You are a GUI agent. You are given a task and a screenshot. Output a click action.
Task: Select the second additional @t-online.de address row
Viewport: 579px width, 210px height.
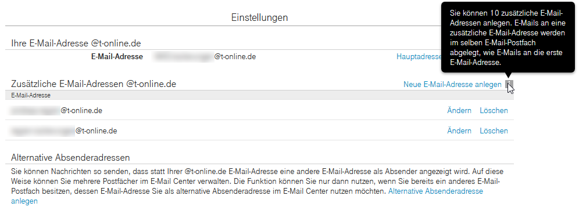tap(259, 131)
